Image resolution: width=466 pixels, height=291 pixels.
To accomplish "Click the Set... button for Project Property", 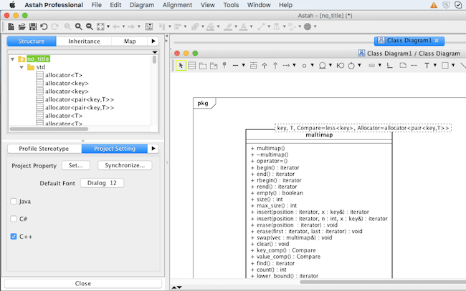I will click(x=75, y=165).
